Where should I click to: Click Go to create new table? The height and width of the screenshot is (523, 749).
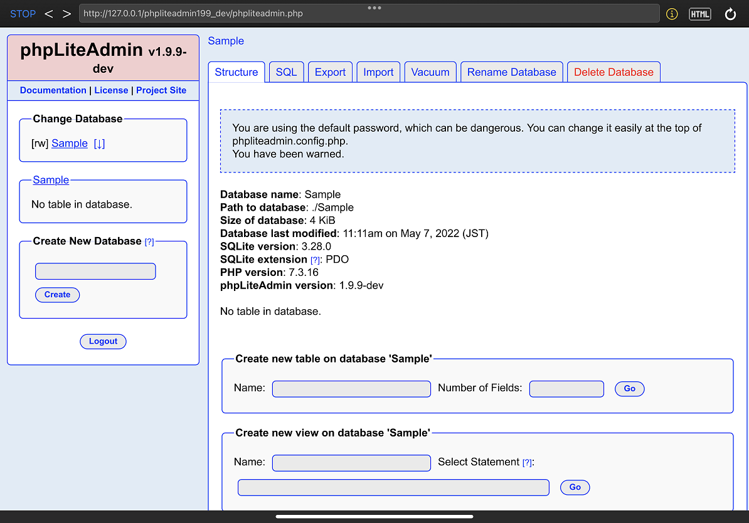coord(630,389)
